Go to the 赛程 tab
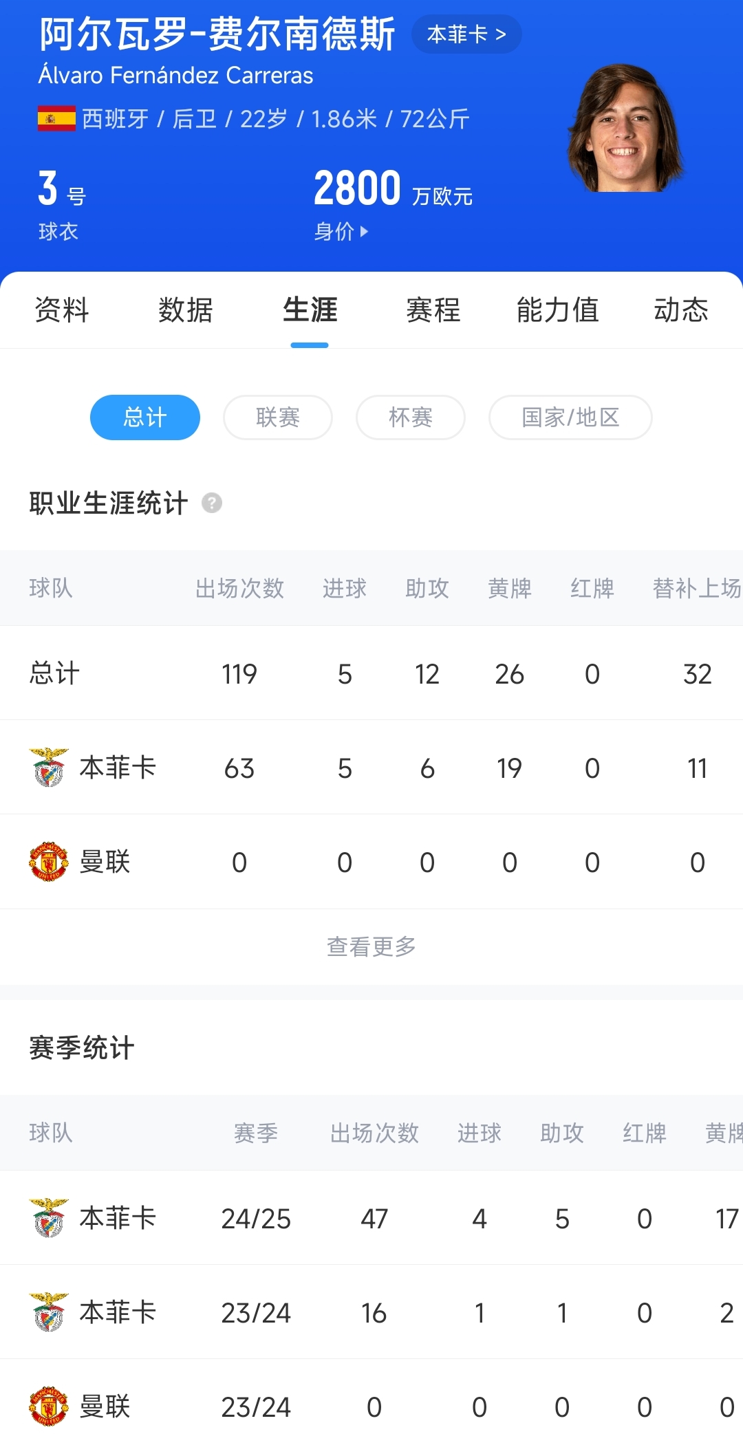The image size is (743, 1445). click(x=433, y=310)
